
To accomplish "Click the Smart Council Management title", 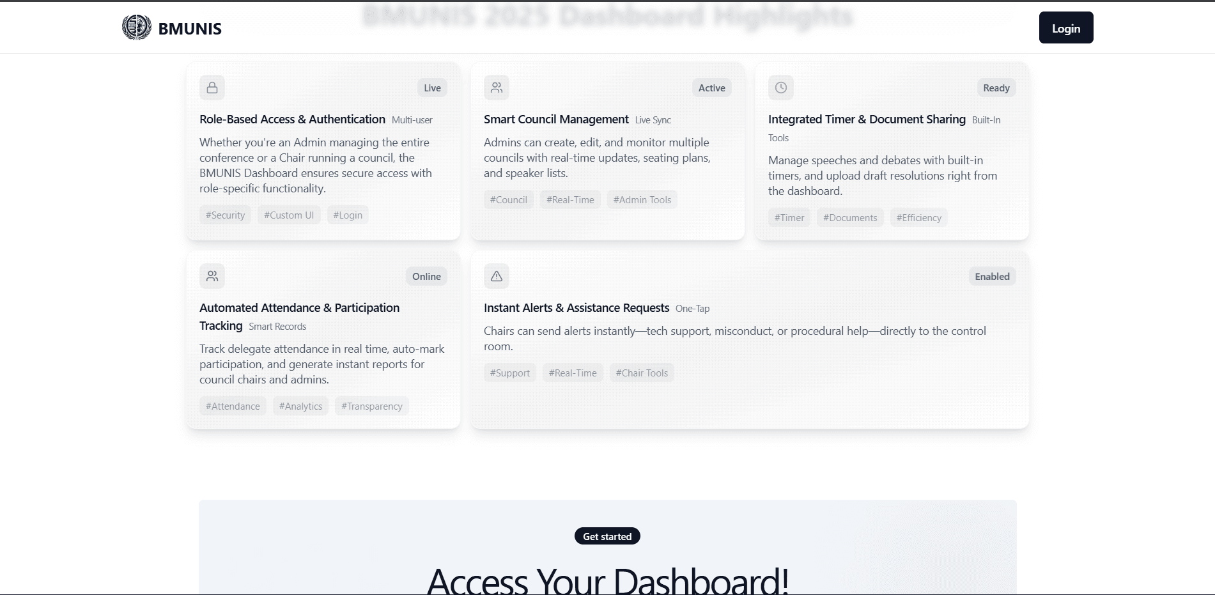I will pyautogui.click(x=556, y=119).
